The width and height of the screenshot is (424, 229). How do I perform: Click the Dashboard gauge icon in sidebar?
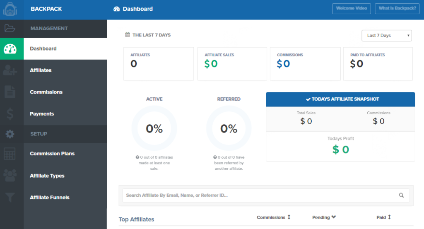point(10,49)
